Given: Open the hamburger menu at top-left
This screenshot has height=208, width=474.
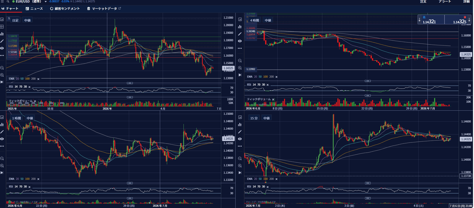Looking at the screenshot, I should click(x=2, y=2).
